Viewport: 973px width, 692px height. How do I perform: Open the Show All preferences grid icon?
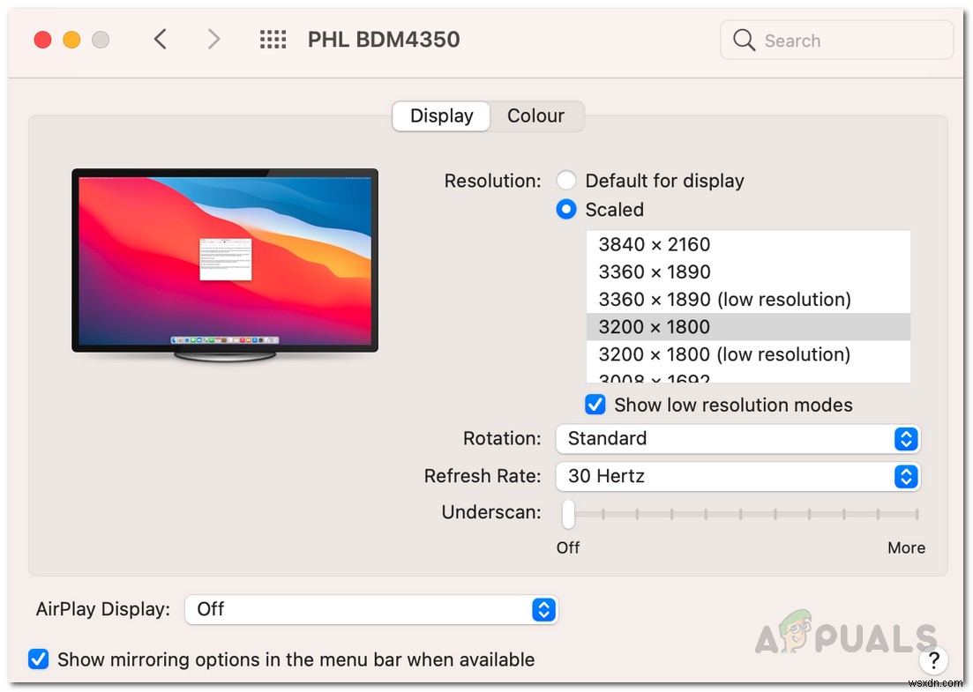[273, 39]
